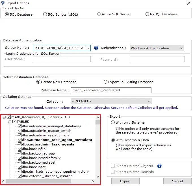The image size is (193, 186).
Task: Click the tree scroll up arrow
Action: pos(97,117)
